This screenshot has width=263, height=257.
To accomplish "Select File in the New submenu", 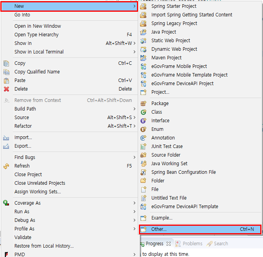I will (x=200, y=189).
